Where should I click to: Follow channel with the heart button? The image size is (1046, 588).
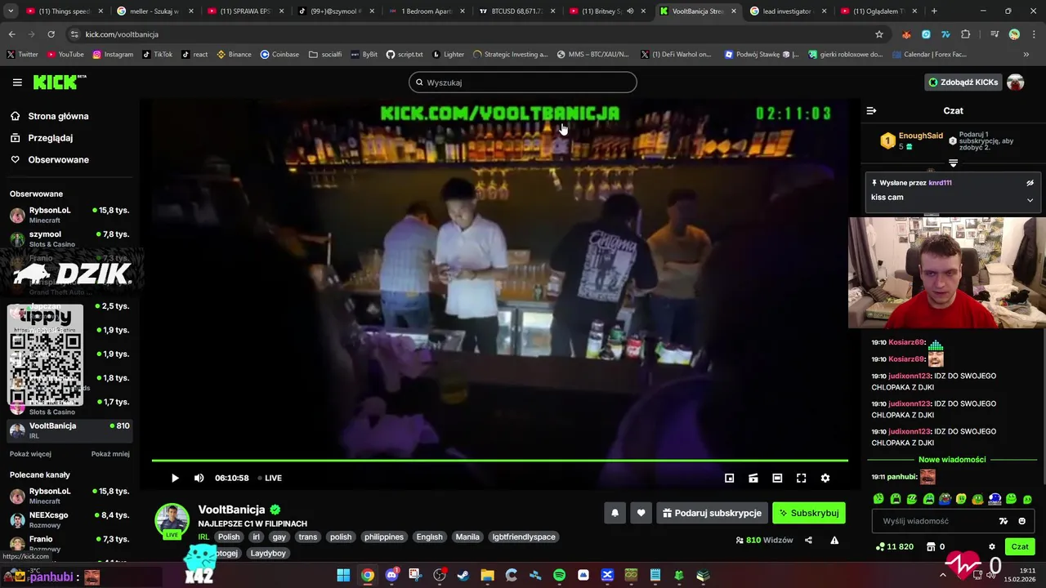pyautogui.click(x=641, y=513)
